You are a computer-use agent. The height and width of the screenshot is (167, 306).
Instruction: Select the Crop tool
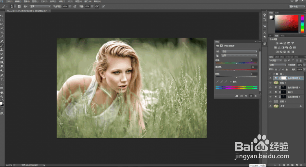[x=1, y=32]
